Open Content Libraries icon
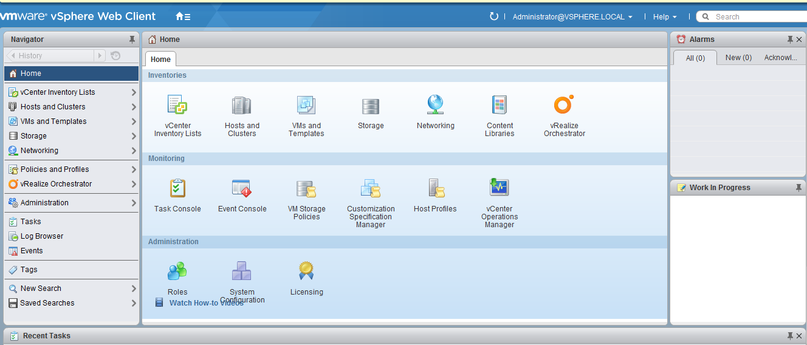807x345 pixels. pos(500,105)
